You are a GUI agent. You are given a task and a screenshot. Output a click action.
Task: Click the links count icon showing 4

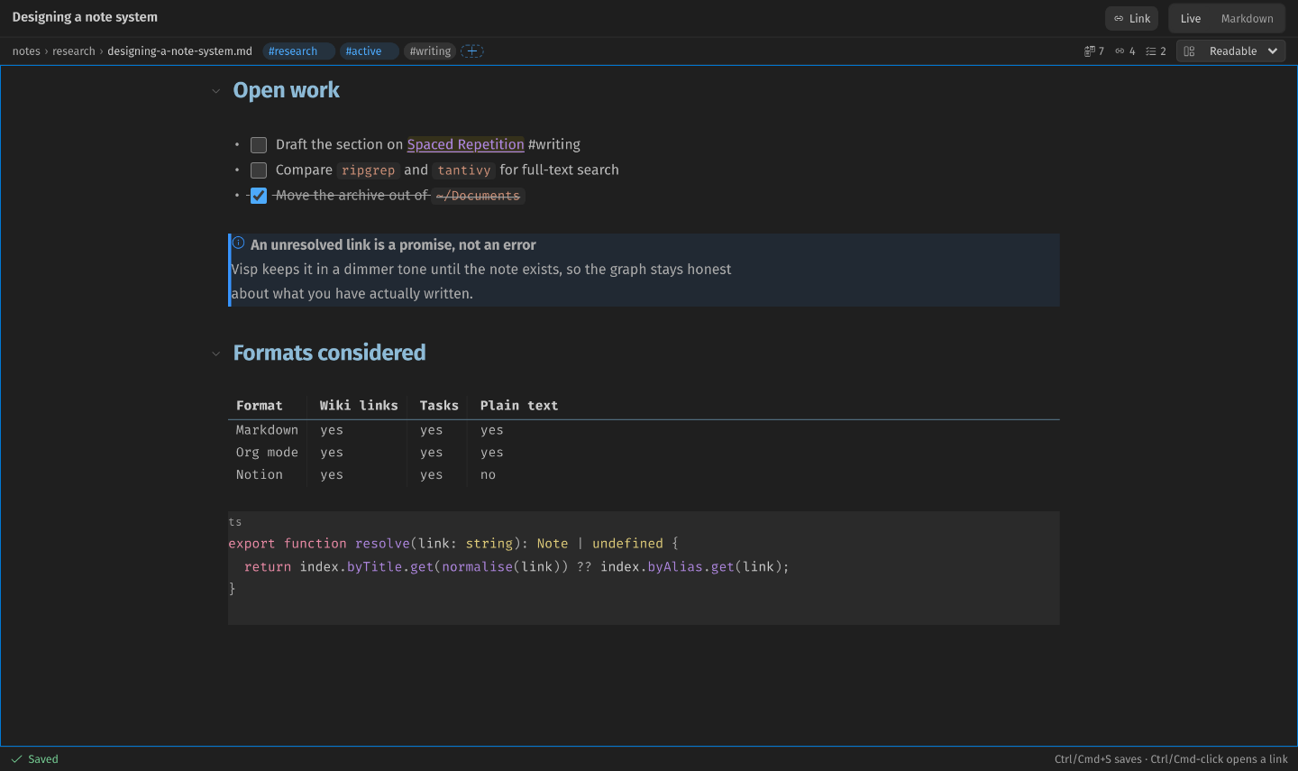tap(1125, 51)
